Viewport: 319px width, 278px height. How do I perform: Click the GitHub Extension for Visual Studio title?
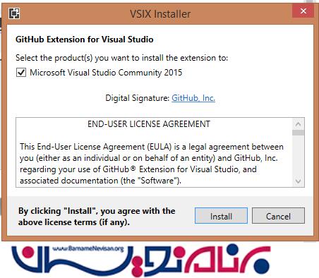click(85, 40)
